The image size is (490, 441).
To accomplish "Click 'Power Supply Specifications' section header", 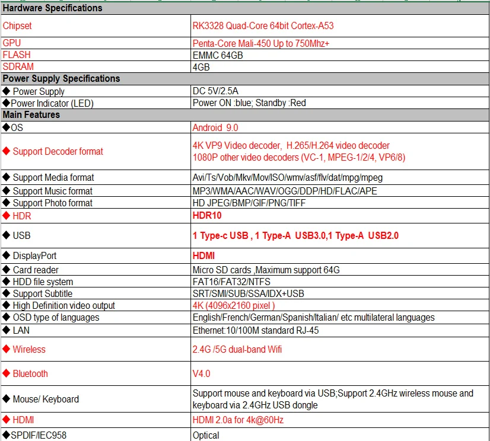I will tap(245, 78).
